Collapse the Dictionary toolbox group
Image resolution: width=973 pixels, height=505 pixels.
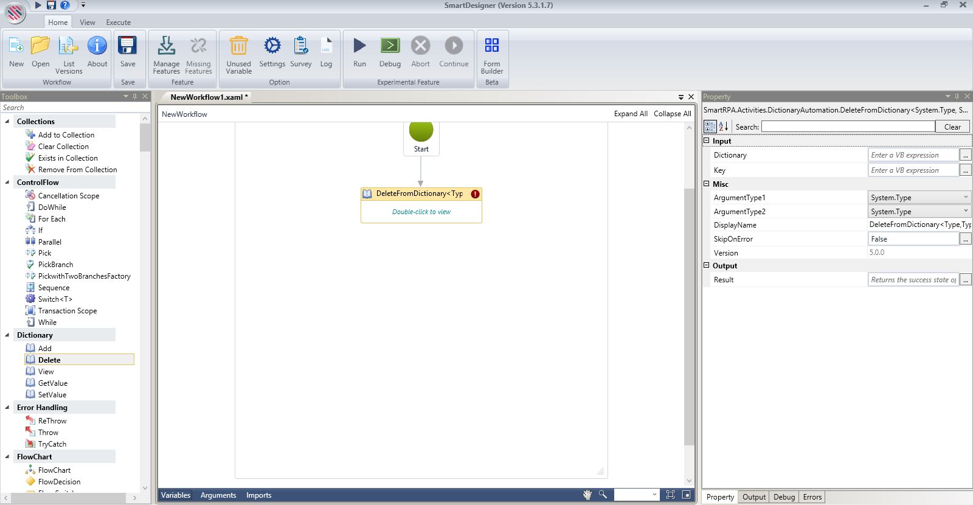pyautogui.click(x=7, y=335)
